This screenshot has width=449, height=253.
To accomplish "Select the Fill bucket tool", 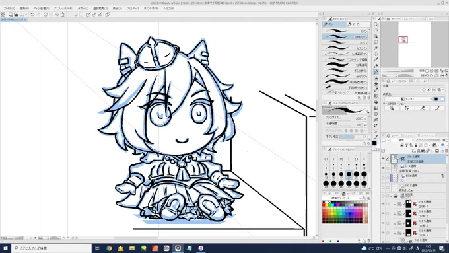I will 376,102.
